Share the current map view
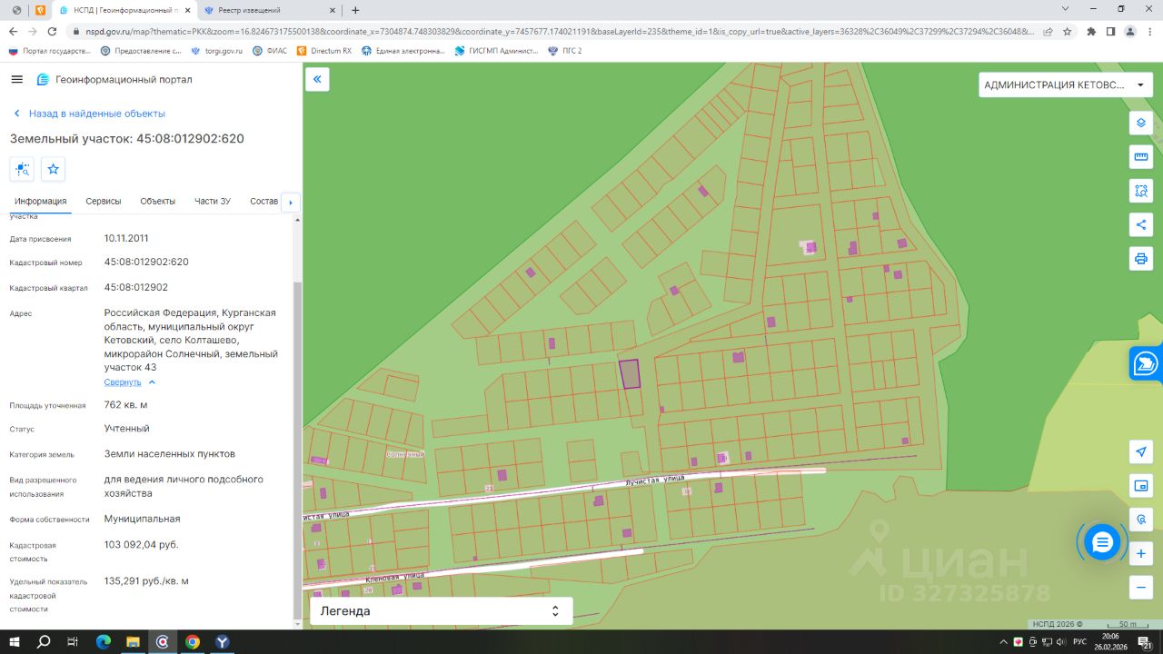The height and width of the screenshot is (654, 1163). [x=1141, y=224]
